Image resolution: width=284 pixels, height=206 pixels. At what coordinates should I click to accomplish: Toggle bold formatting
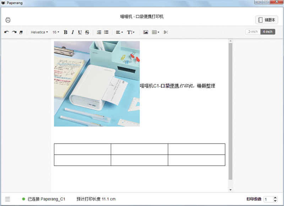click(x=66, y=32)
